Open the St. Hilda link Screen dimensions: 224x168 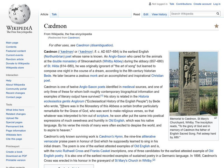tap(53, 66)
